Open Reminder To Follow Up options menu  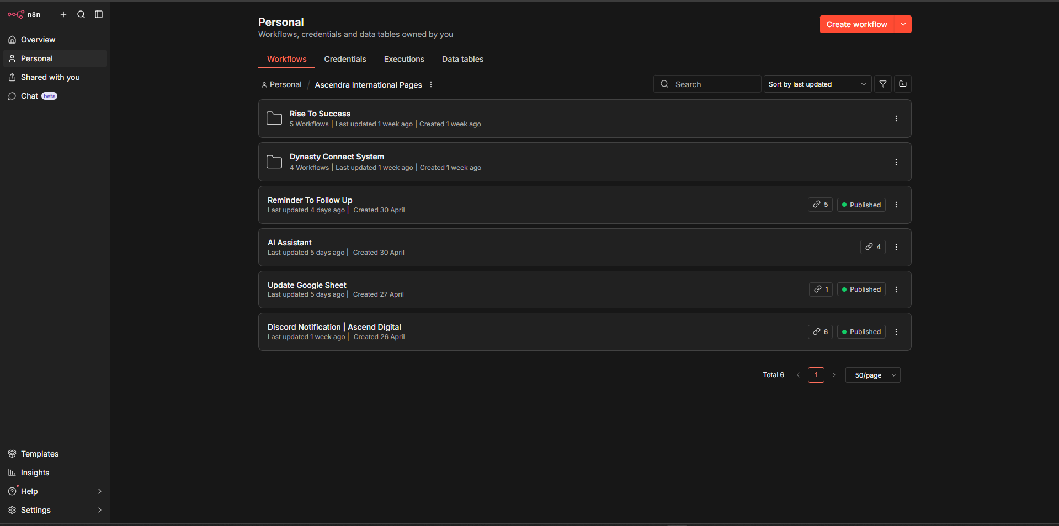(896, 205)
